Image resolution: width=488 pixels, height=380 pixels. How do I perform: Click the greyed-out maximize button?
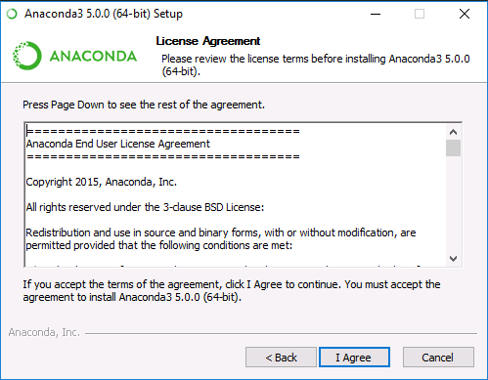(x=420, y=14)
